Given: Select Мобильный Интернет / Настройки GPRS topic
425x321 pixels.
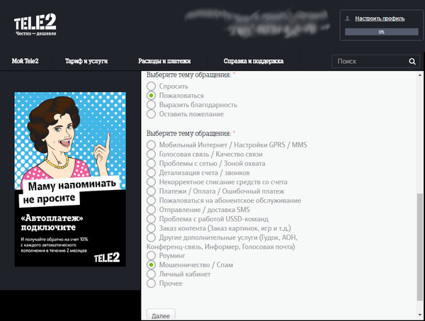Looking at the screenshot, I should (x=151, y=145).
